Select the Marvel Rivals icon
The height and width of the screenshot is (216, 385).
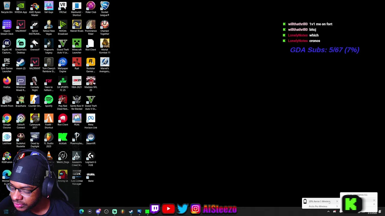(77, 26)
